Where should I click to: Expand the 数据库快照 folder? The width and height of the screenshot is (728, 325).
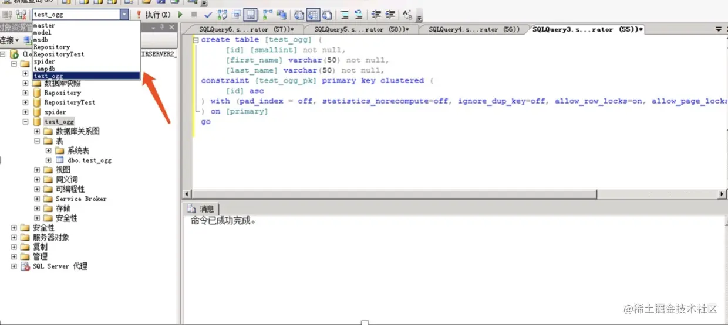pyautogui.click(x=25, y=83)
